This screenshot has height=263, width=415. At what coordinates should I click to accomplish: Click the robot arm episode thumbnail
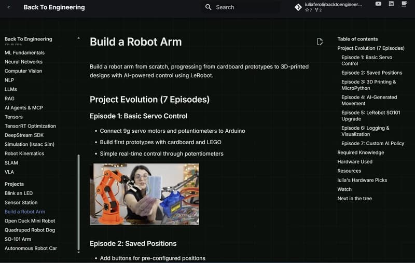coord(144,194)
